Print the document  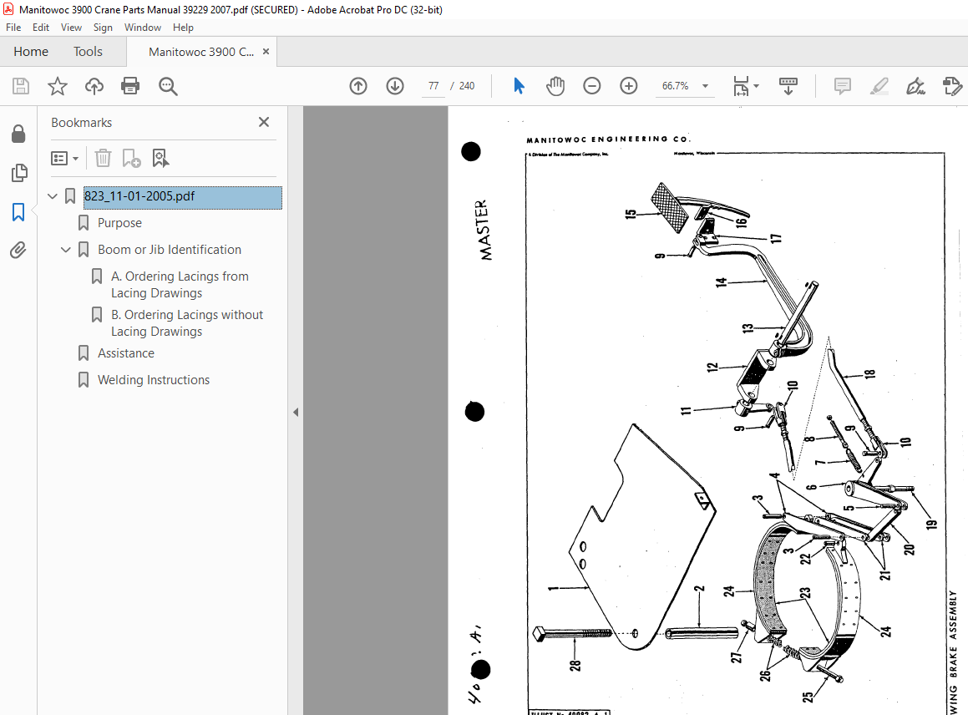[130, 86]
